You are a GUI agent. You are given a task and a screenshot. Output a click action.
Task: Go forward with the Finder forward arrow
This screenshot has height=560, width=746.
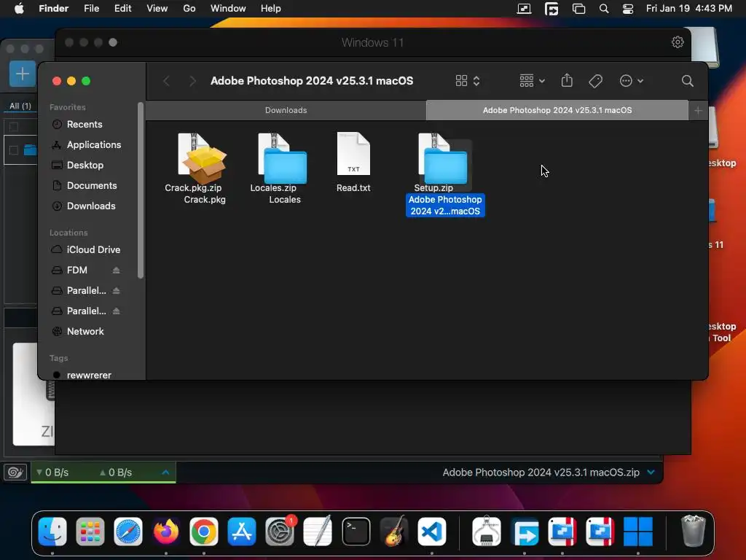click(x=192, y=81)
